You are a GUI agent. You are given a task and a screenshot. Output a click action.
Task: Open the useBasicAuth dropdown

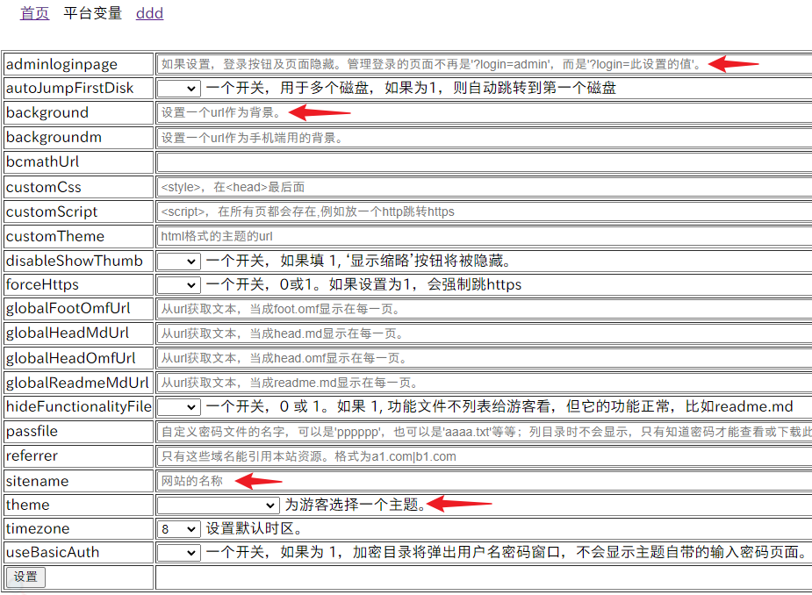point(179,552)
